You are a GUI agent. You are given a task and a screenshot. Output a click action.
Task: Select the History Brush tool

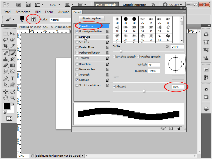point(12,59)
